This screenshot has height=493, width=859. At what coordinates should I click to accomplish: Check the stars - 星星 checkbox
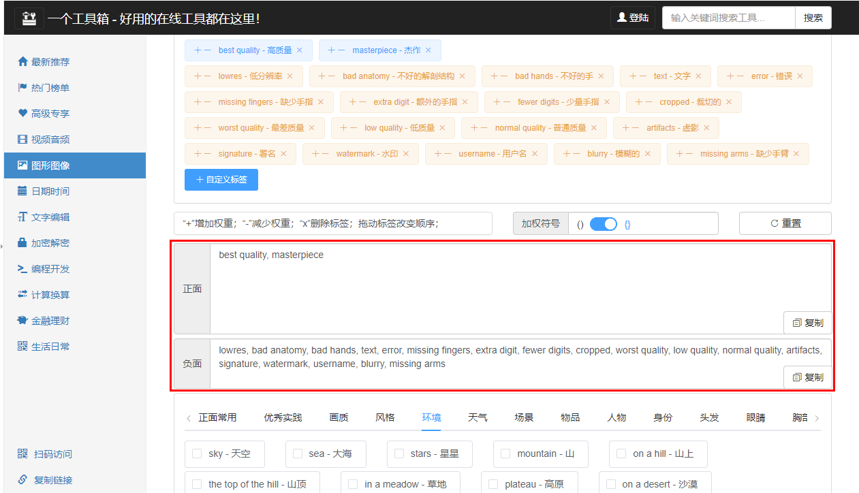pyautogui.click(x=399, y=454)
